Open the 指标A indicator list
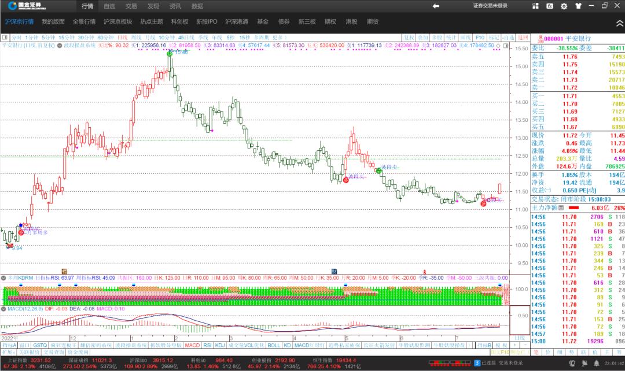Viewport: 625px width, 371px height. pos(9,345)
